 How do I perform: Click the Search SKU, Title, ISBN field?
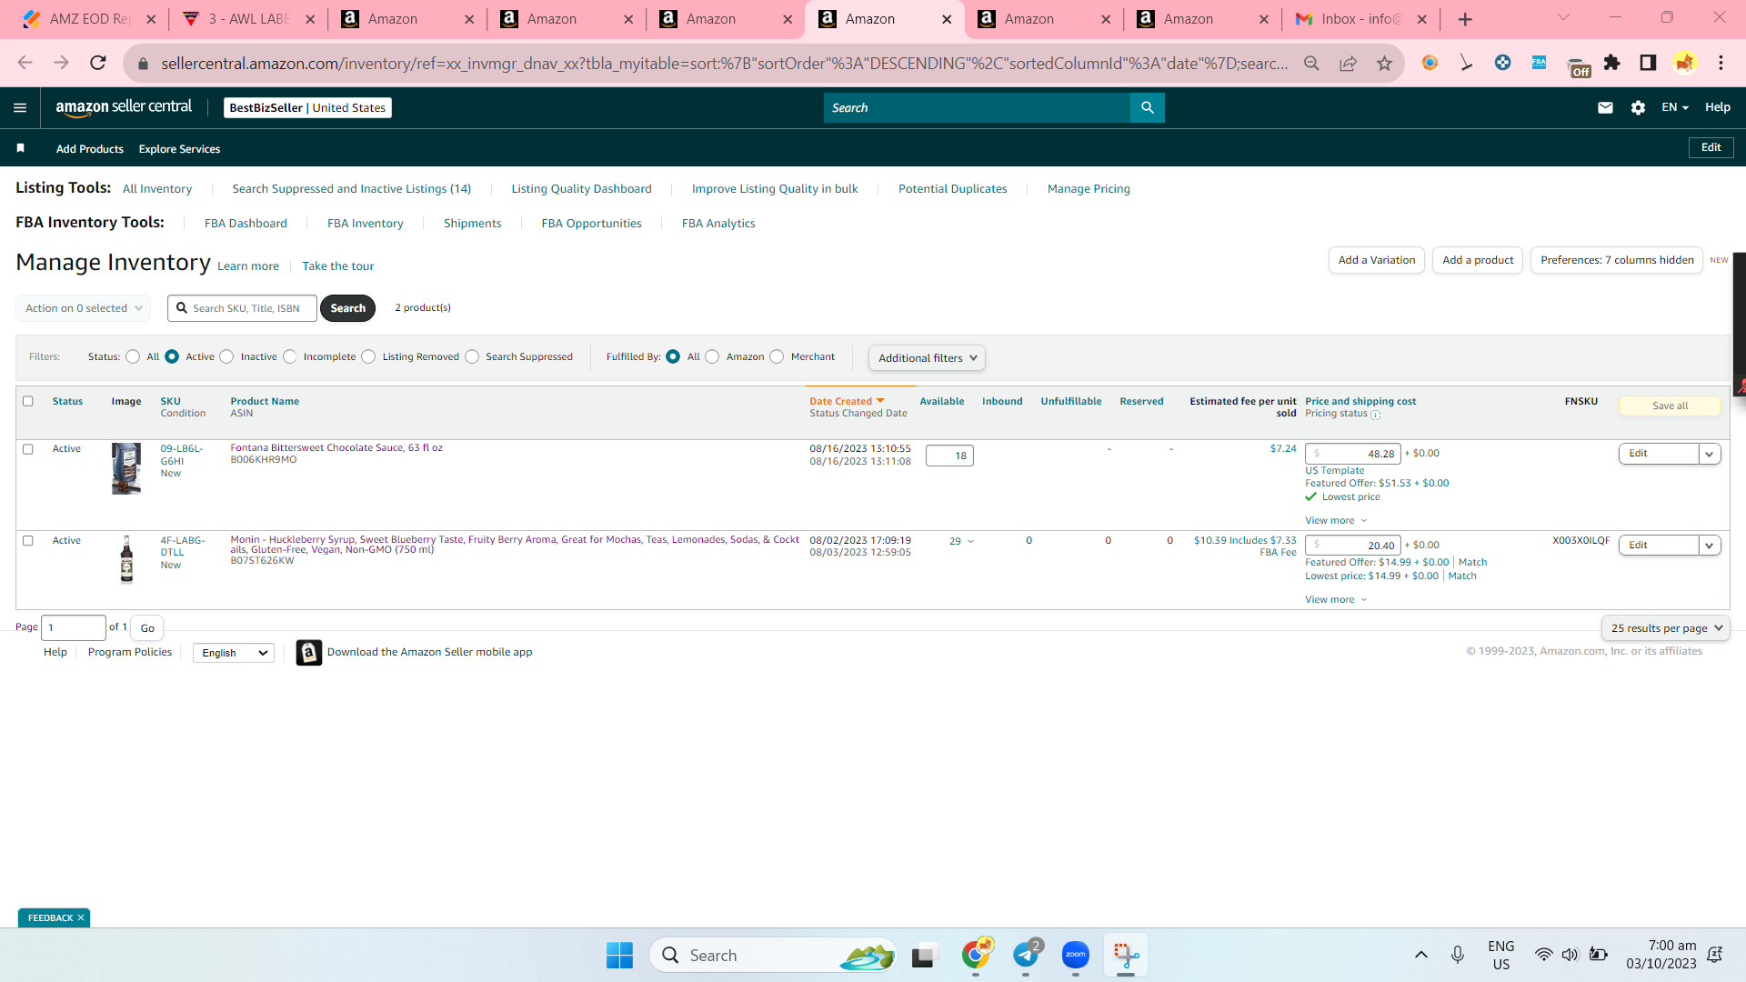pyautogui.click(x=242, y=308)
